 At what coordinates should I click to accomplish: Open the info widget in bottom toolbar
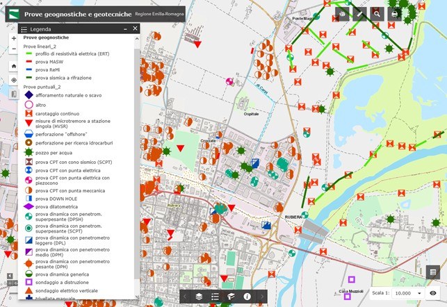coord(247,297)
